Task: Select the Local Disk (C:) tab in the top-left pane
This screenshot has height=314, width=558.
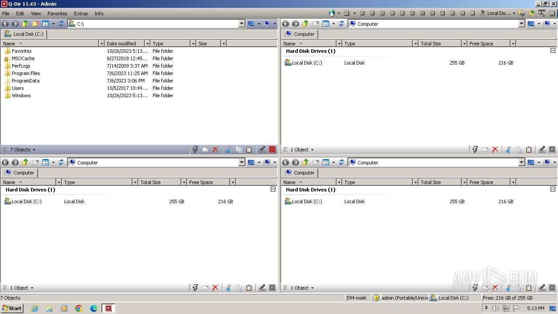Action: pyautogui.click(x=24, y=34)
